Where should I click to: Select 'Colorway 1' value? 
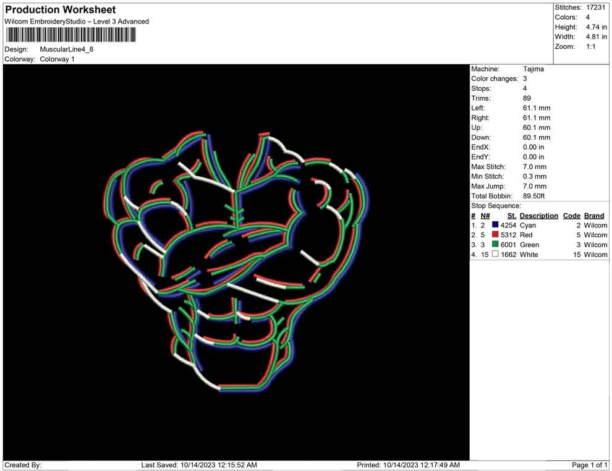click(57, 59)
